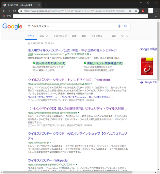This screenshot has height=174, width=160.
Task: Go back using the browser back arrow
Action: tap(4, 11)
